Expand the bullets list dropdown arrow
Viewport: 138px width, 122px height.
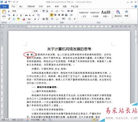pyautogui.click(x=54, y=11)
